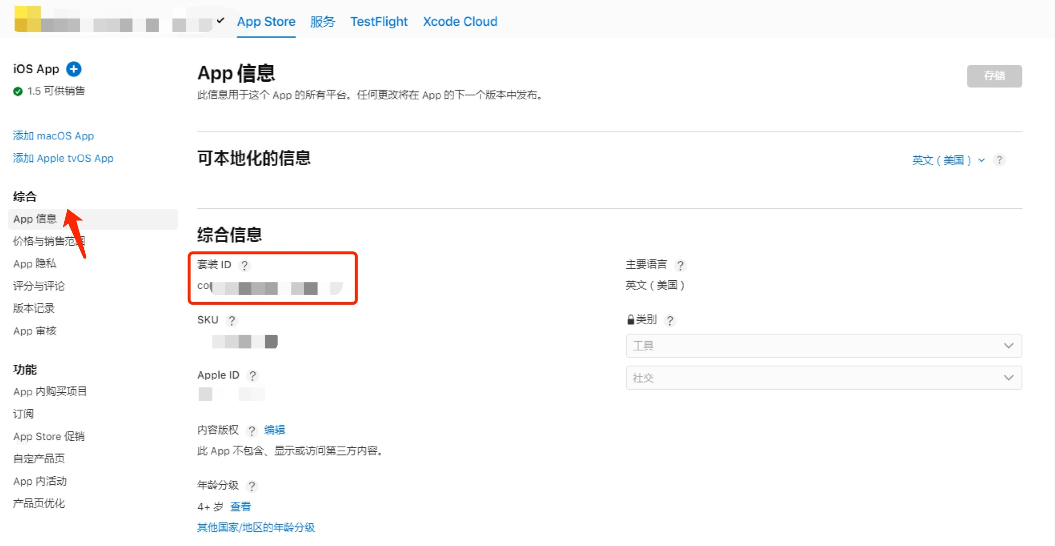The image size is (1055, 546).
Task: Click the help icon next to 主要语言
Action: (681, 265)
